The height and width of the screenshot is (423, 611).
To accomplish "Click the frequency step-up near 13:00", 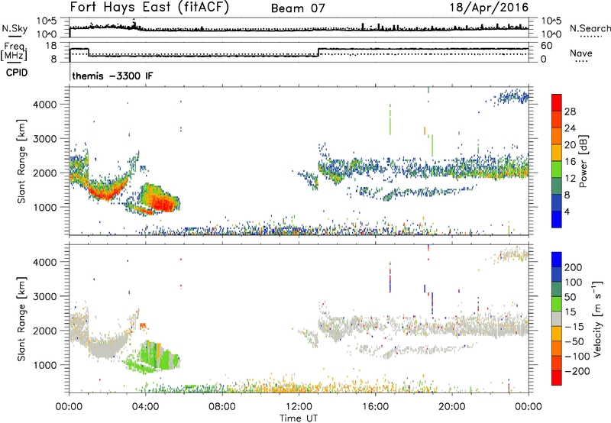I will click(x=318, y=53).
